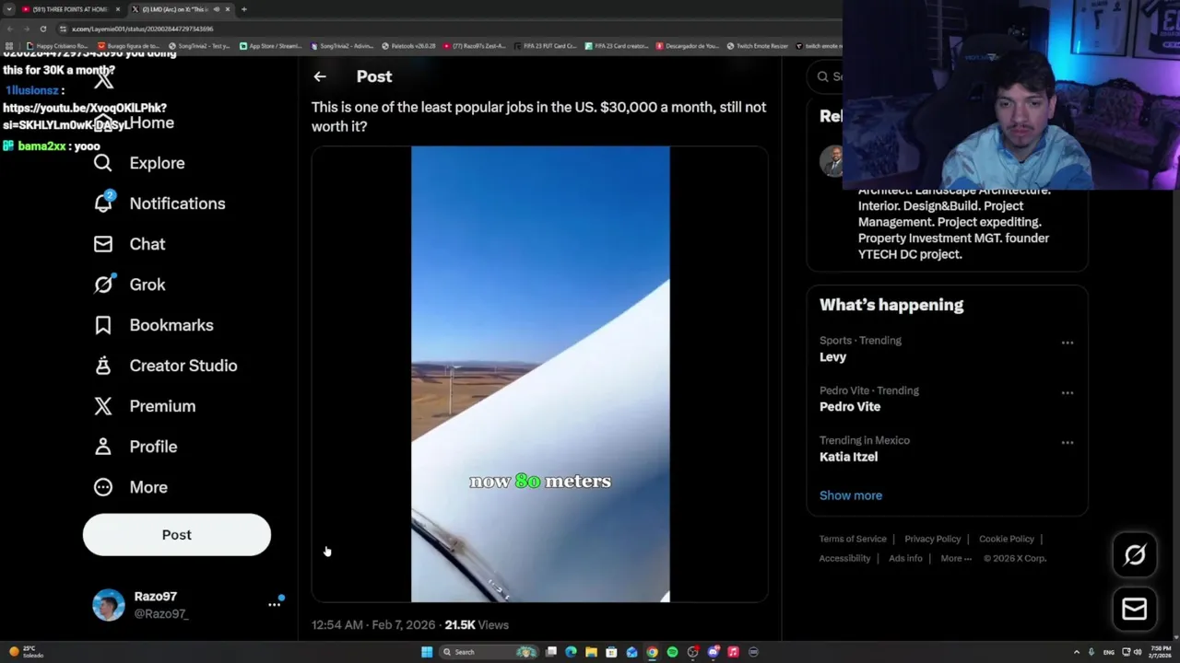Open Google Chrome from the taskbar
Screen dimensions: 1180x663
click(652, 652)
